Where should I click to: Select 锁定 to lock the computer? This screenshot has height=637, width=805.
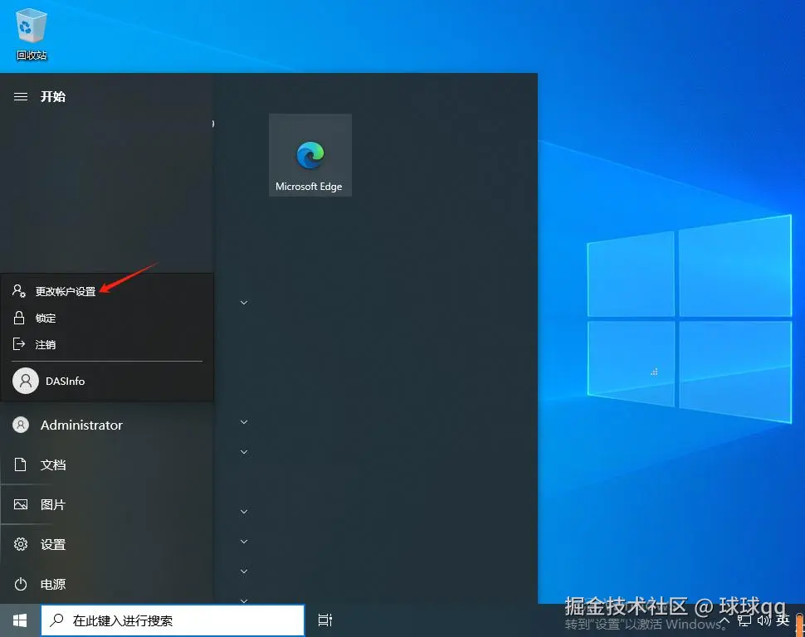click(x=107, y=318)
